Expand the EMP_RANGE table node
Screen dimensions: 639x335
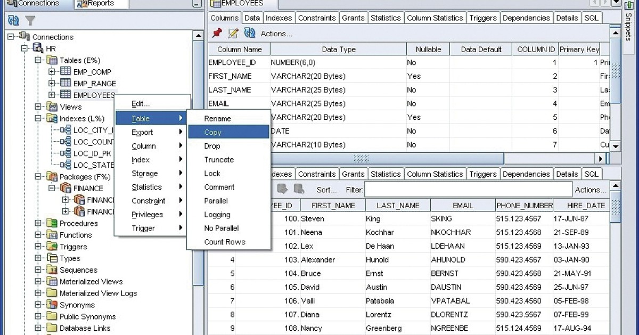tap(52, 83)
